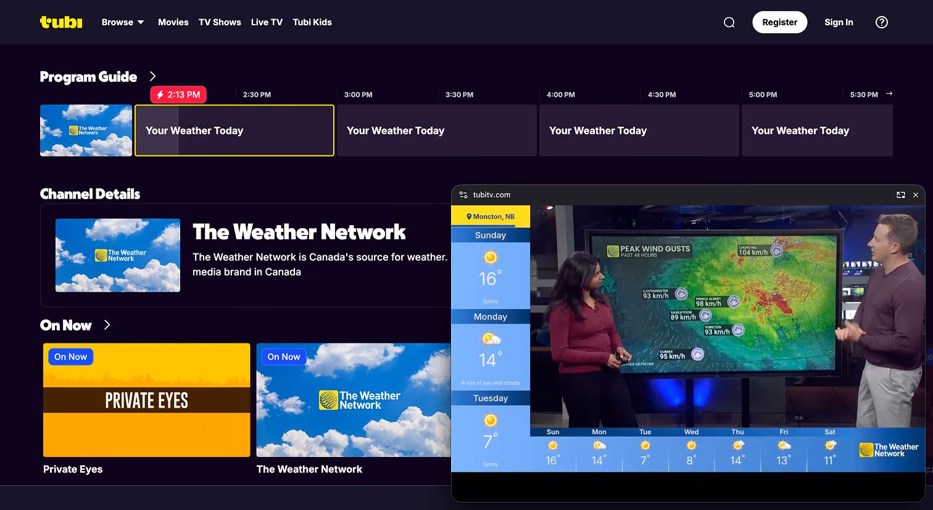Click On Now badge on Weather Network card
The image size is (933, 510).
[x=284, y=356]
